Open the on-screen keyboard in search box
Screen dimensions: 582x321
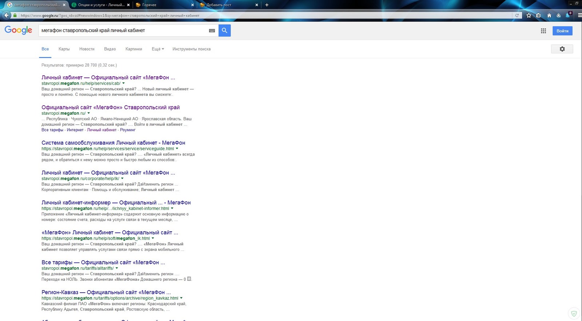pos(212,31)
